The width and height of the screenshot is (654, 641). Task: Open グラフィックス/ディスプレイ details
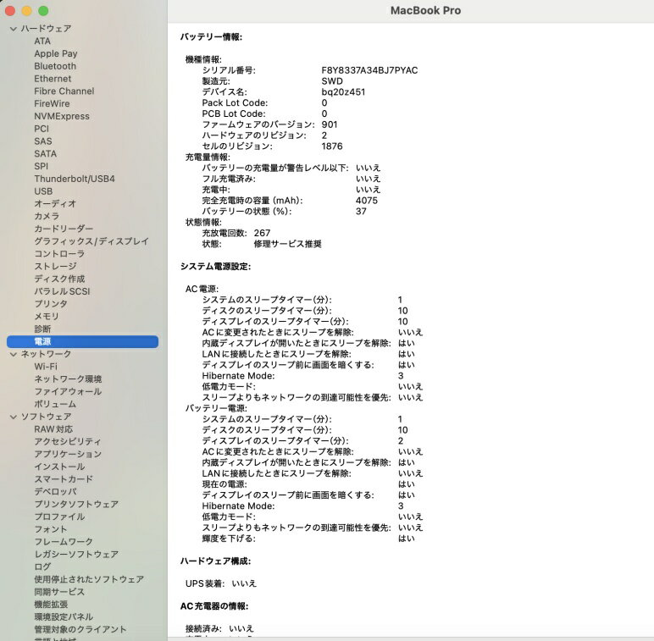pos(91,241)
